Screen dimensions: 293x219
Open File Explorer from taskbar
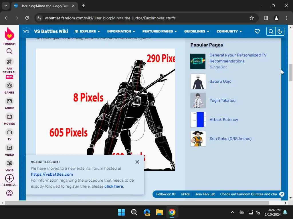pyautogui.click(x=159, y=212)
